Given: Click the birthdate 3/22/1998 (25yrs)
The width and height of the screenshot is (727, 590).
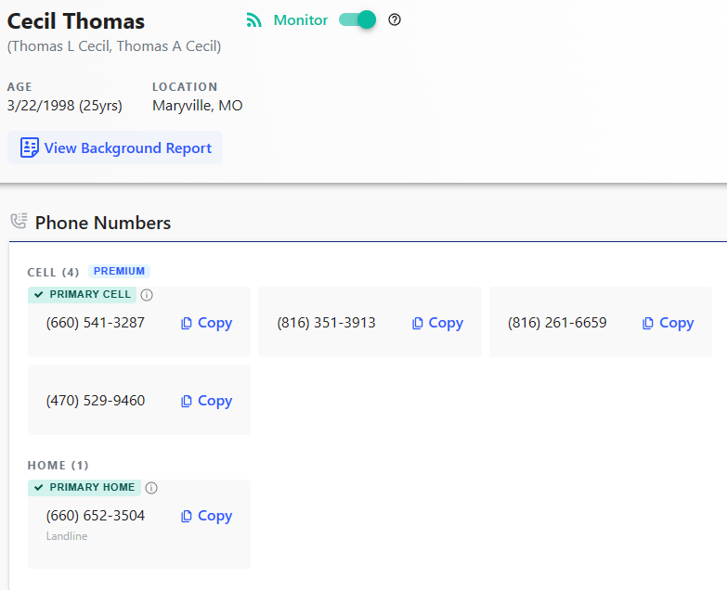Looking at the screenshot, I should [64, 106].
